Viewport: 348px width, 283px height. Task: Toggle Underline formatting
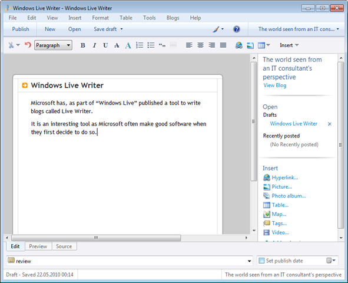pyautogui.click(x=105, y=45)
